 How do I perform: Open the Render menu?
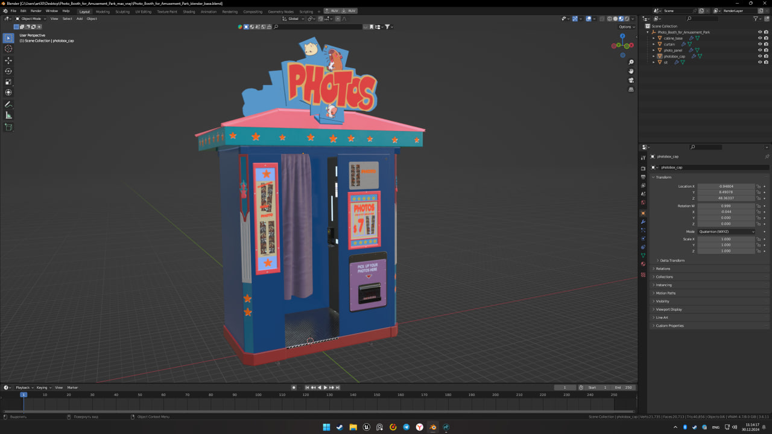point(36,11)
